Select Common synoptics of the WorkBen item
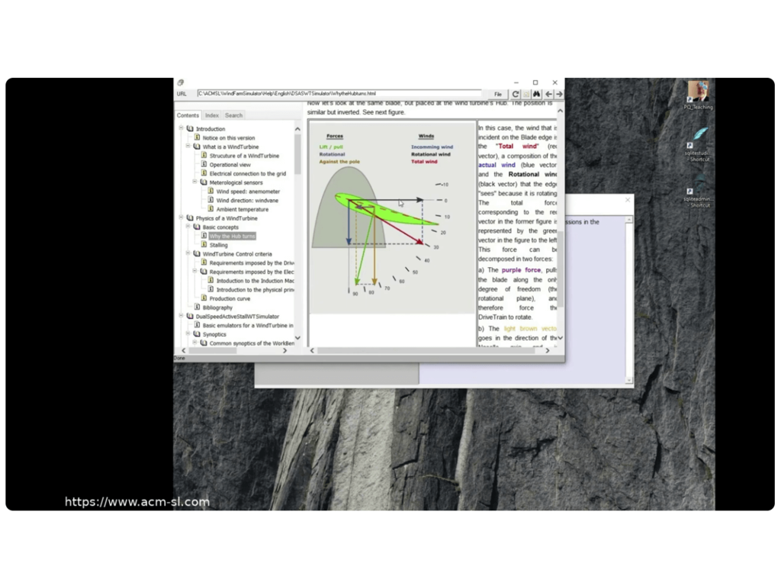 click(252, 343)
